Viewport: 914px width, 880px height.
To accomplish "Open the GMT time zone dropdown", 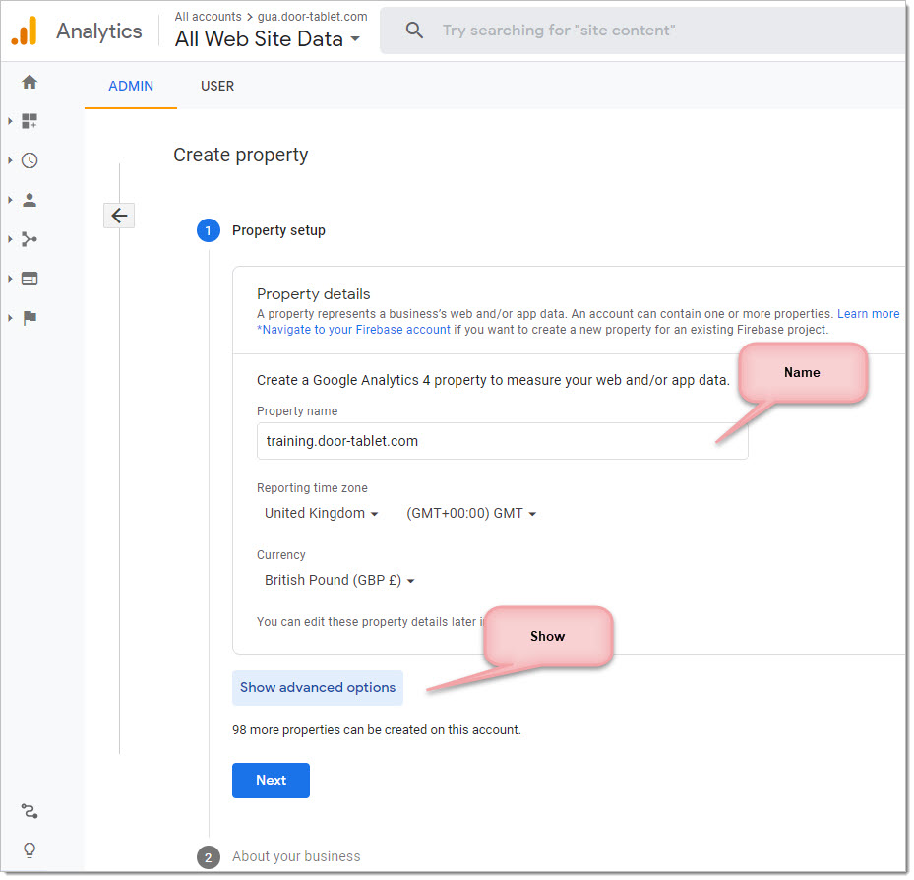I will (x=472, y=515).
